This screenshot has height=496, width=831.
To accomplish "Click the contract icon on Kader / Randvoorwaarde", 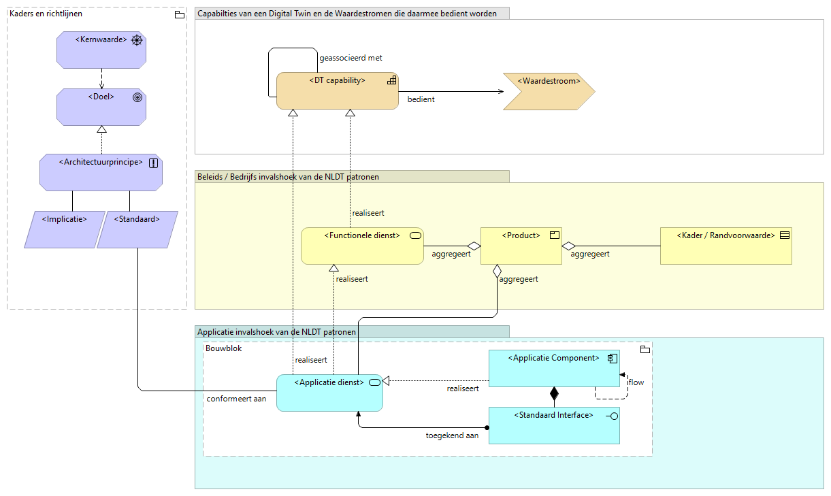I will 784,234.
